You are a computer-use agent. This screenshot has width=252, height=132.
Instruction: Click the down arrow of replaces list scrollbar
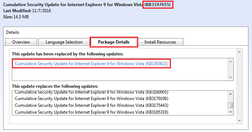[x=230, y=112]
